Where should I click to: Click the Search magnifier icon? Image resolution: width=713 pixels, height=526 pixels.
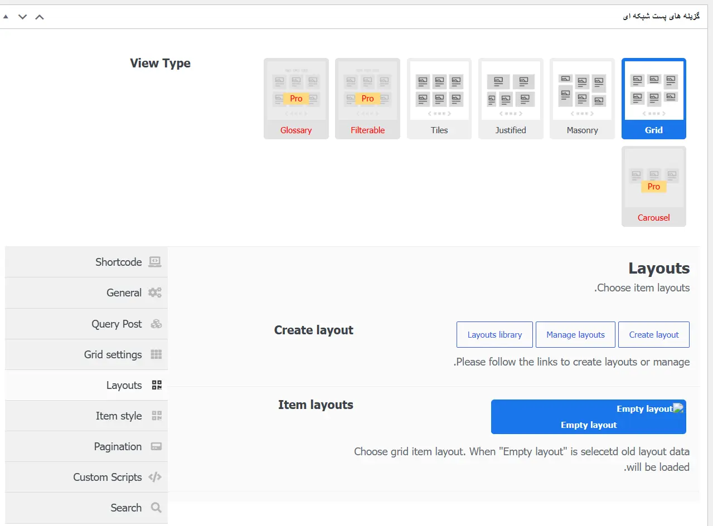[156, 508]
